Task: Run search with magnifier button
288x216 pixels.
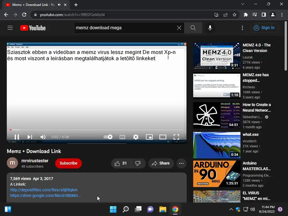Action: click(x=193, y=28)
